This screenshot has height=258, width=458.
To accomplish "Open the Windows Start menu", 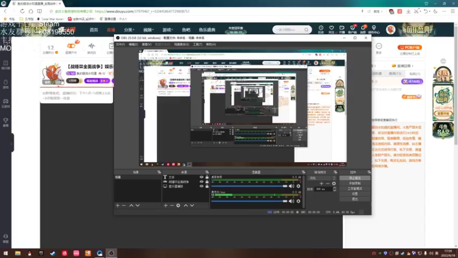I will [6, 253].
